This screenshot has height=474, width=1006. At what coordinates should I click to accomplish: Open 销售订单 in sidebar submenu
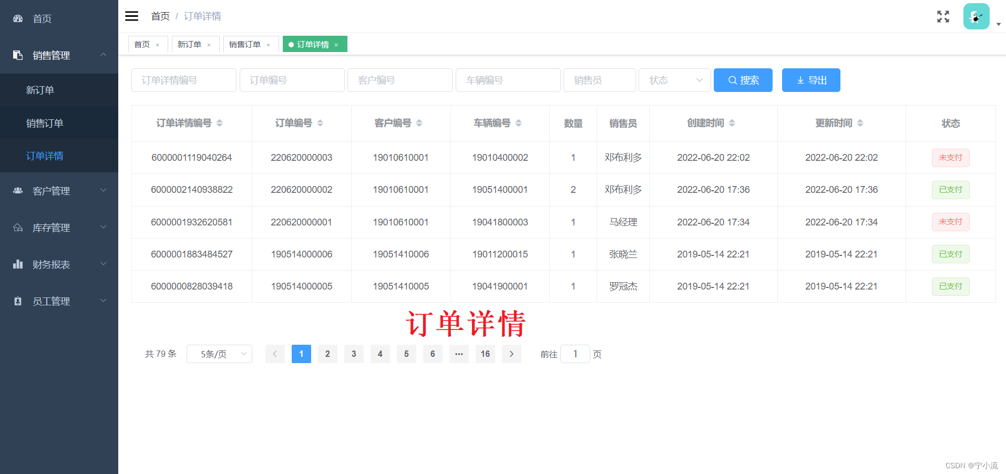[59, 123]
